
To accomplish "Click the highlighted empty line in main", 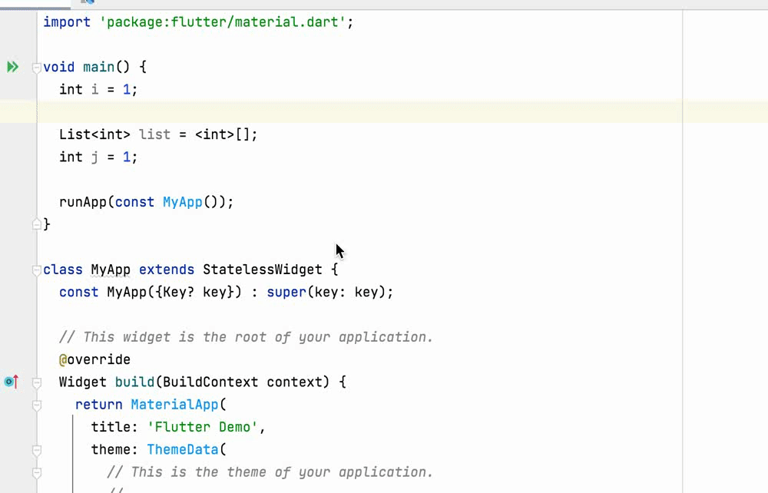I will (x=384, y=111).
